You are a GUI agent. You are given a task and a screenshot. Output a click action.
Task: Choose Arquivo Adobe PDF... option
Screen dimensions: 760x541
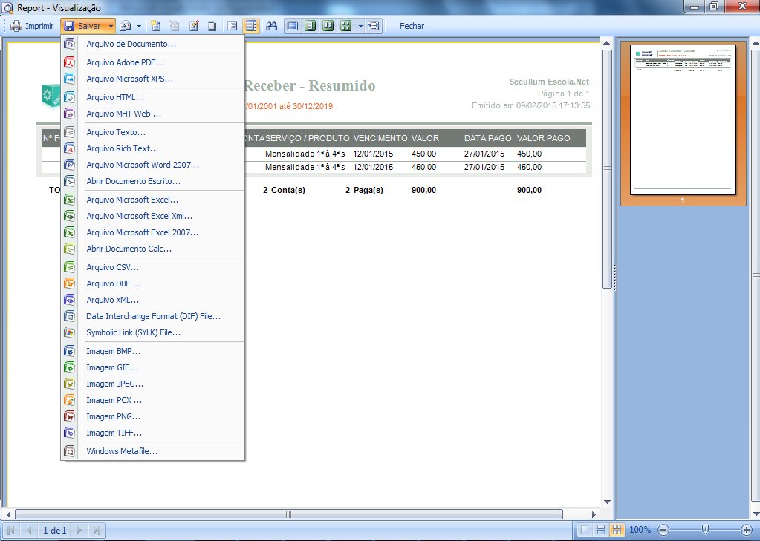pos(153,62)
